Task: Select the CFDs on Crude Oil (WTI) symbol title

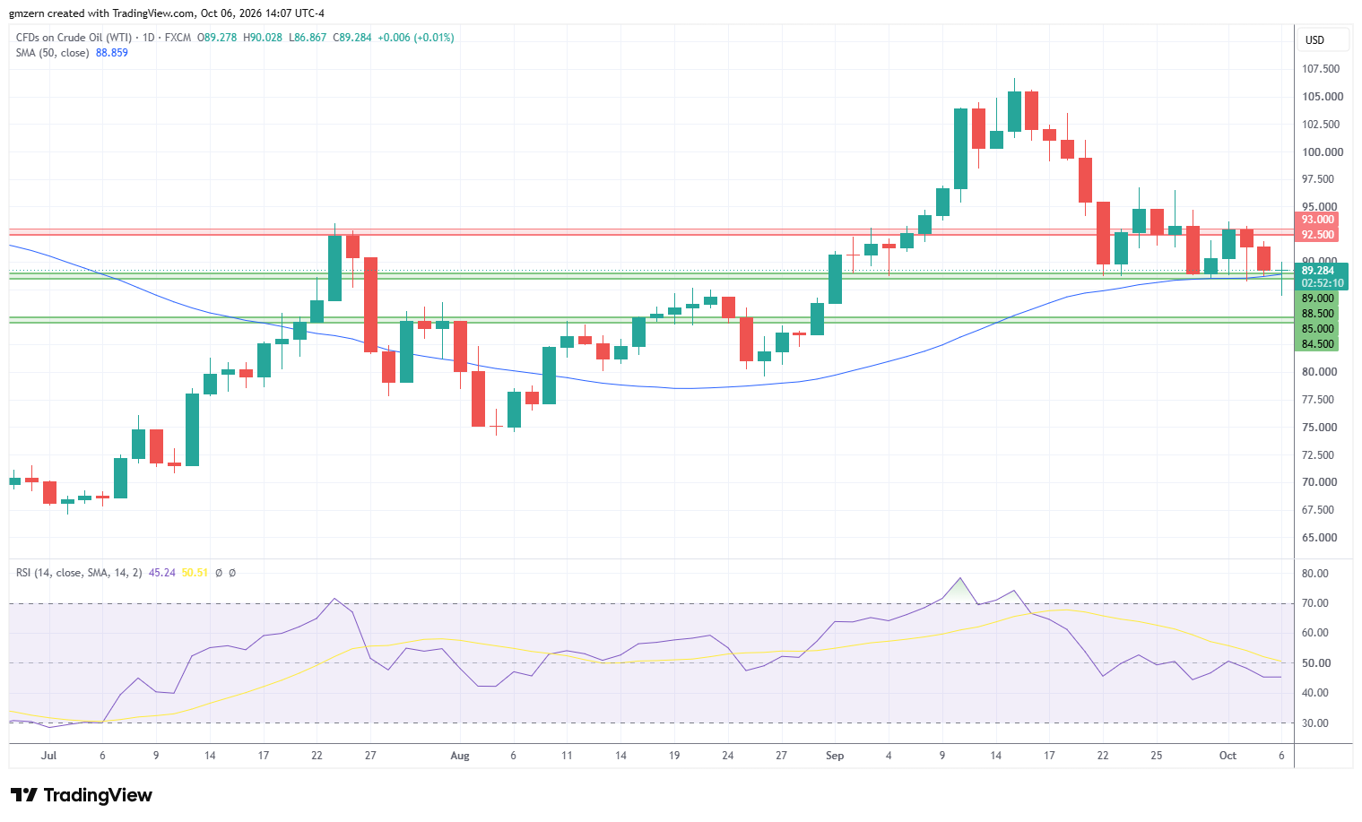Action: (74, 38)
